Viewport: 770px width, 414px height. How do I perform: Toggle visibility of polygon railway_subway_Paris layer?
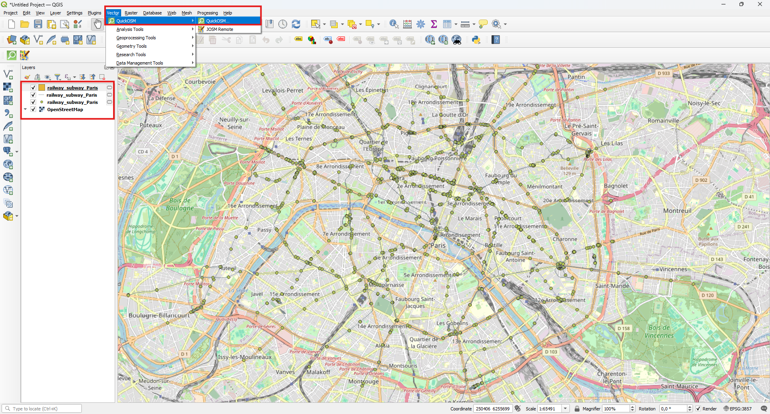click(x=33, y=87)
